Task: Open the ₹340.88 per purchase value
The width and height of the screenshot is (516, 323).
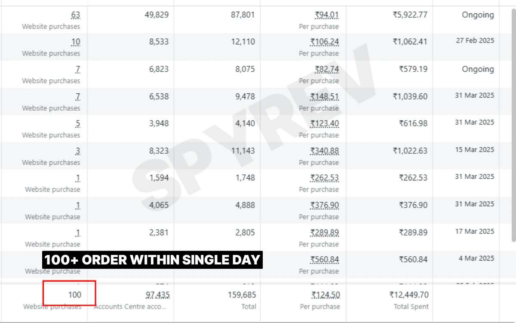Action: click(325, 151)
